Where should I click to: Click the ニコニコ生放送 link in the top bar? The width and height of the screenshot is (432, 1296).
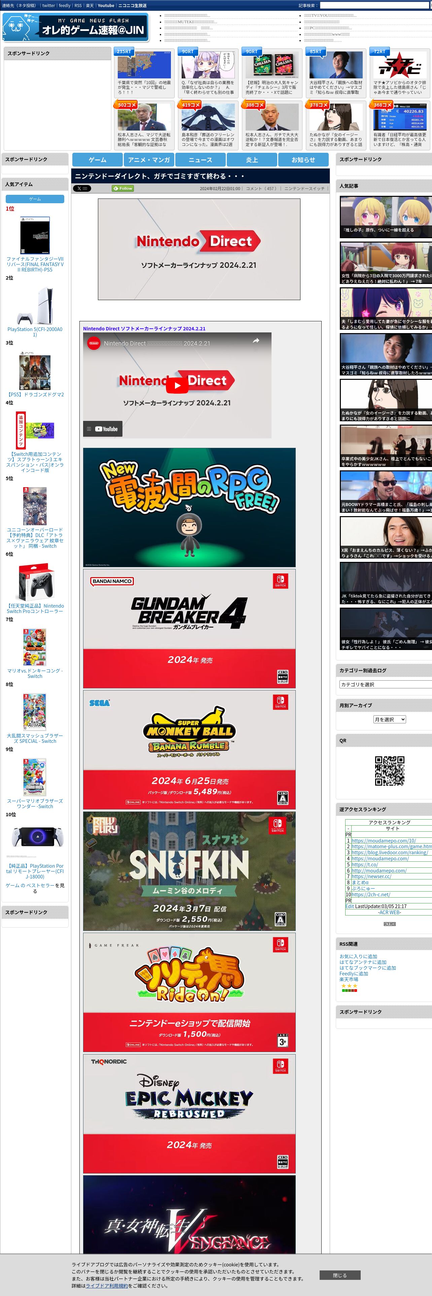coord(132,5)
